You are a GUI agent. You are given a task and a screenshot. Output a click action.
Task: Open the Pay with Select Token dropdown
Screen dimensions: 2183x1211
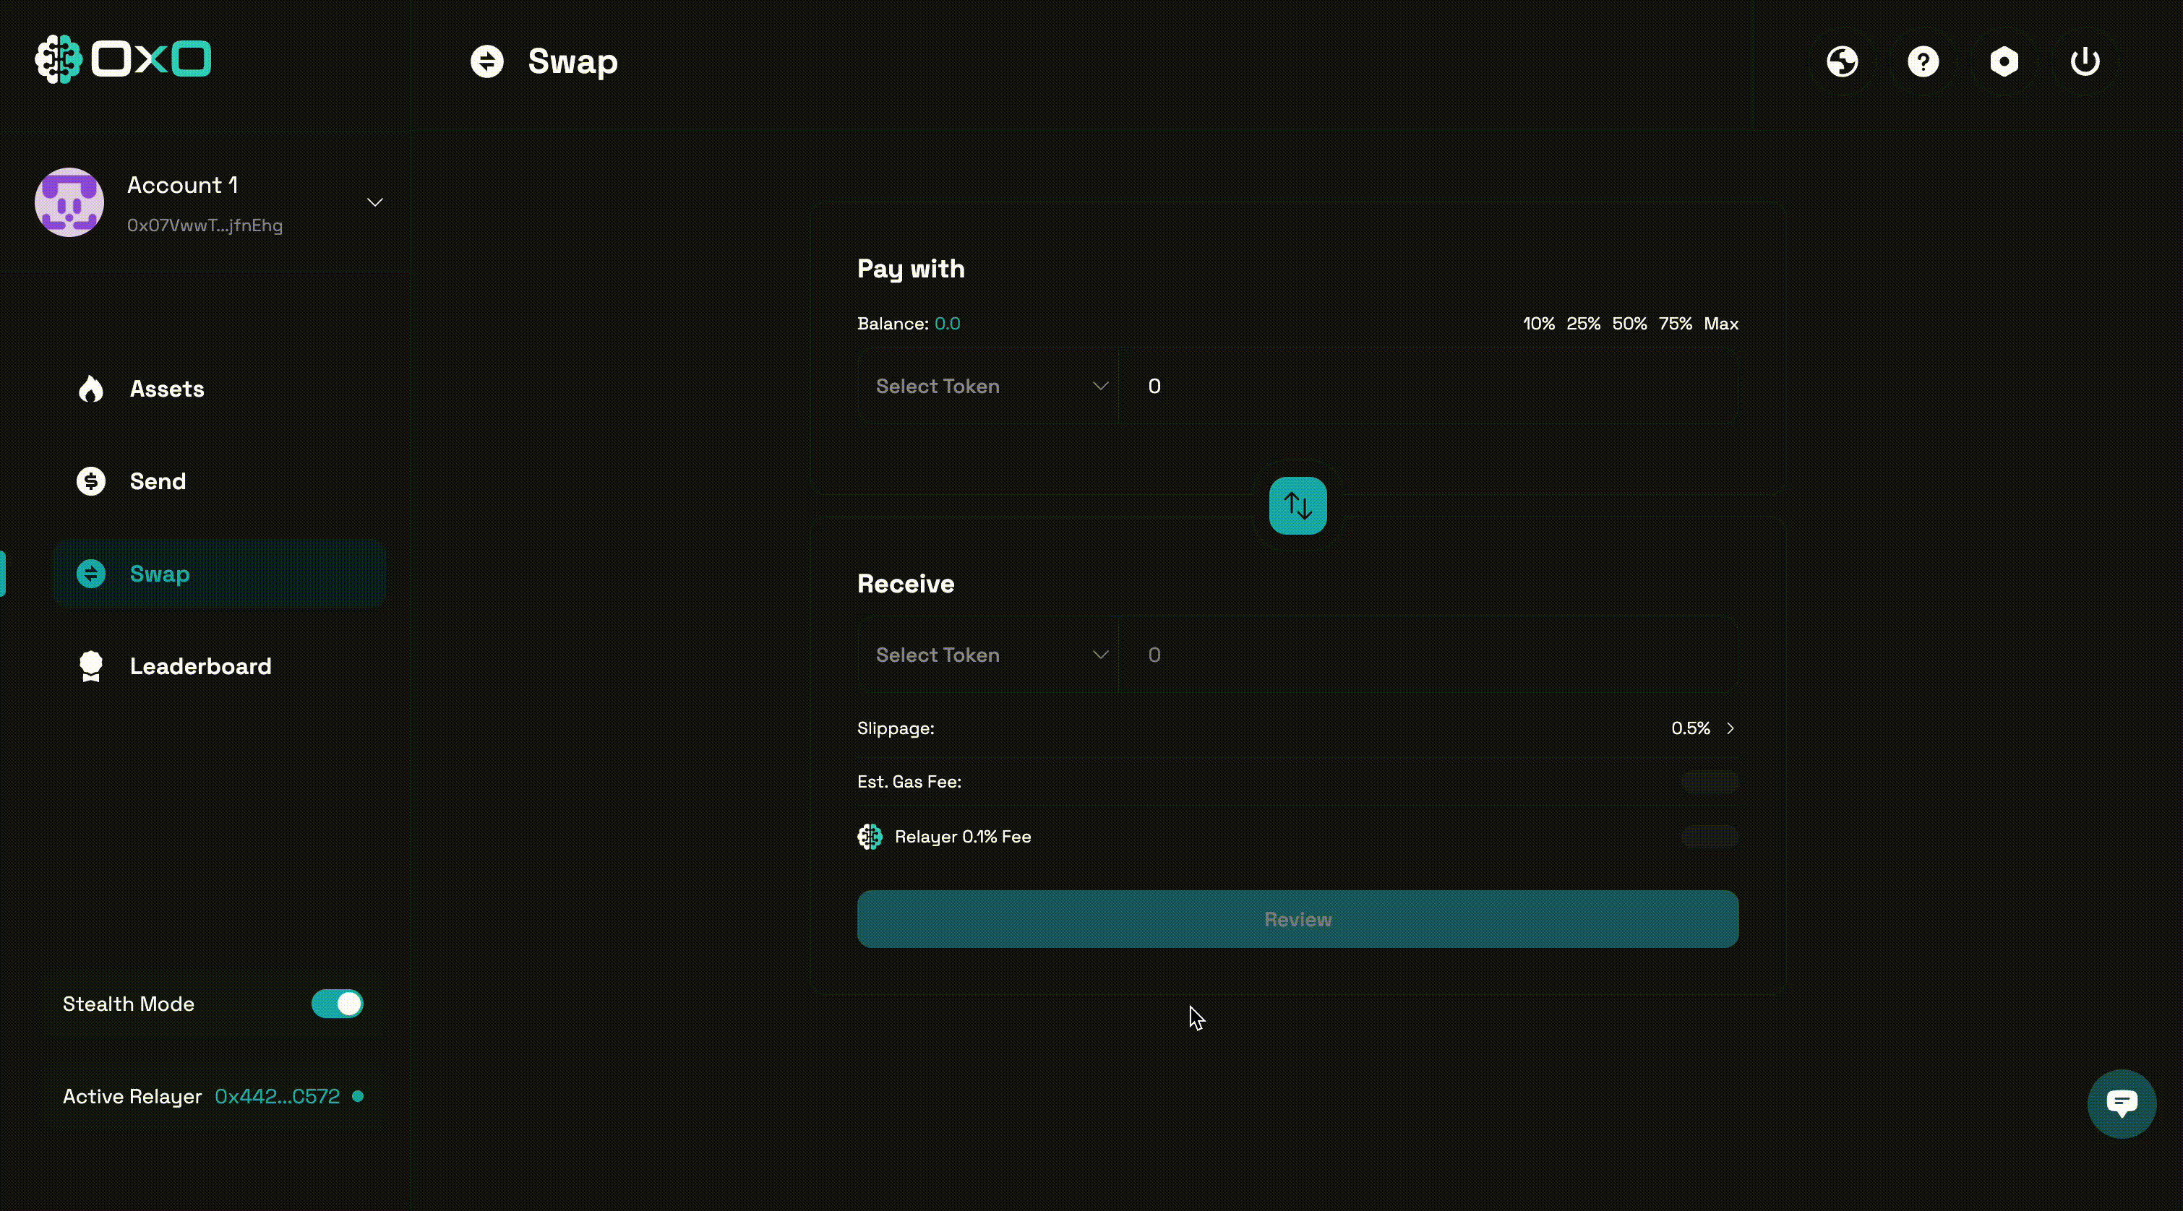[988, 386]
